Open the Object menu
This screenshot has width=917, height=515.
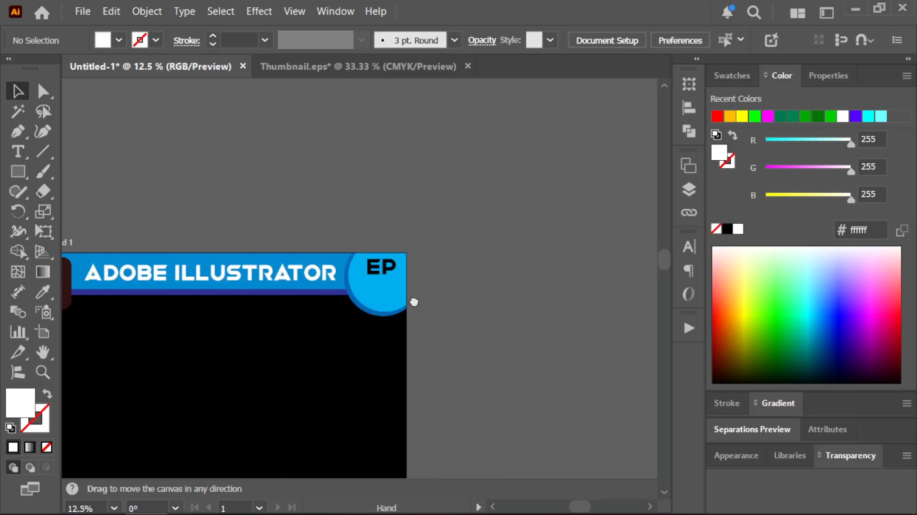tap(147, 11)
